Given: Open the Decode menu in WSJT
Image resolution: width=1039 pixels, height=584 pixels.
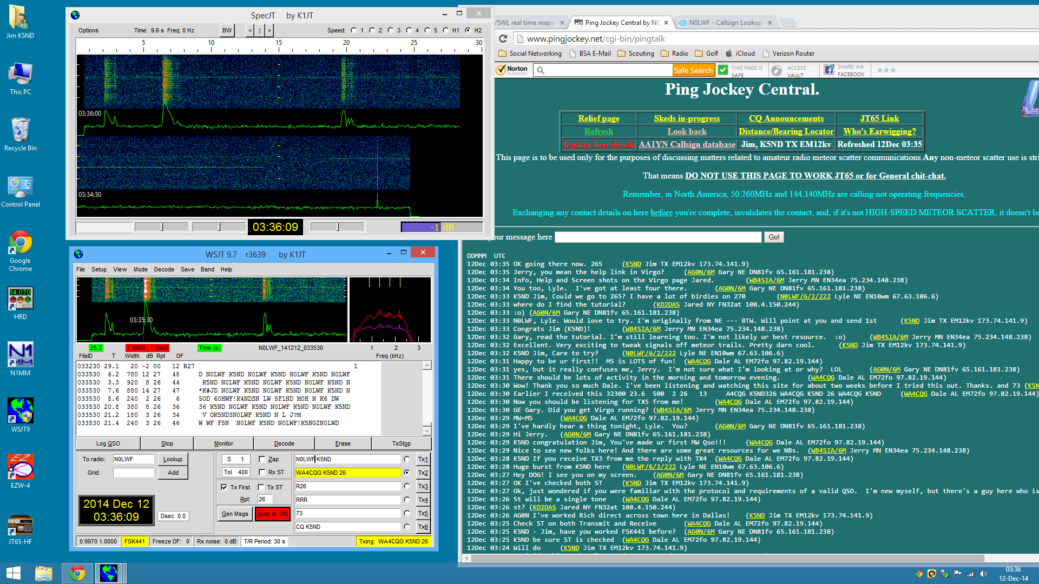Looking at the screenshot, I should tap(164, 269).
